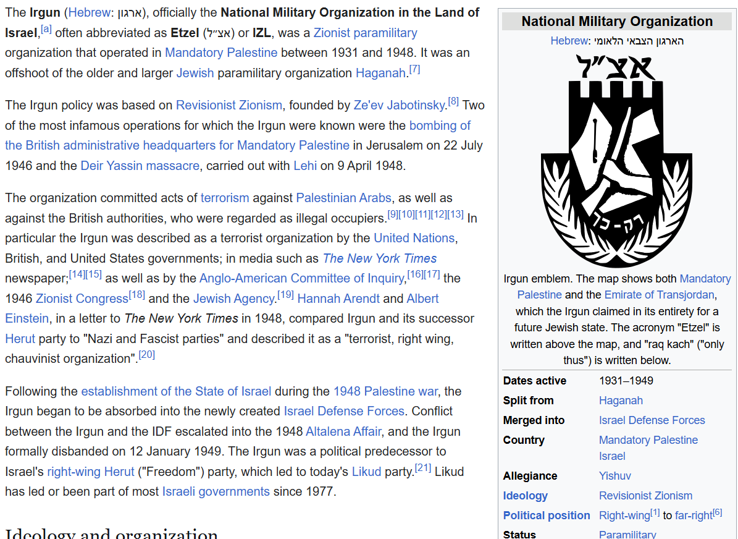Open the Hebrew link in the intro sentence
The image size is (738, 539).
(x=90, y=13)
